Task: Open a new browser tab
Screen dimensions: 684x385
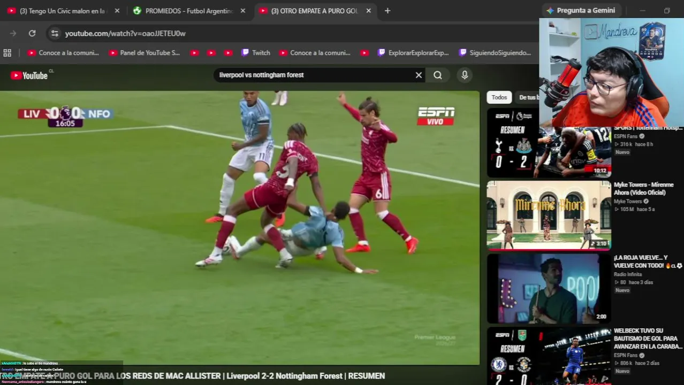Action: [x=387, y=11]
